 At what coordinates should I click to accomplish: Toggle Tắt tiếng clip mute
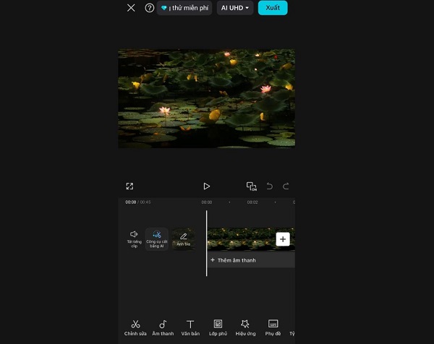(x=134, y=238)
